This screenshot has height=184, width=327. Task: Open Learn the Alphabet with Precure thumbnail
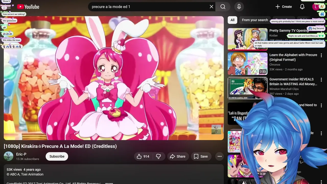248,64
